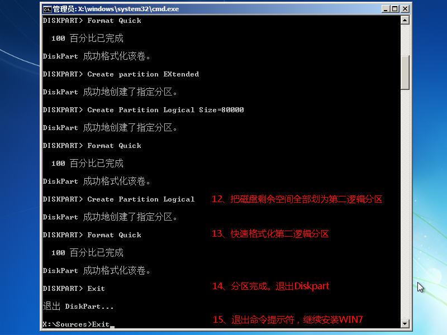Maximize the command prompt window
The width and height of the screenshot is (447, 335).
pos(395,9)
